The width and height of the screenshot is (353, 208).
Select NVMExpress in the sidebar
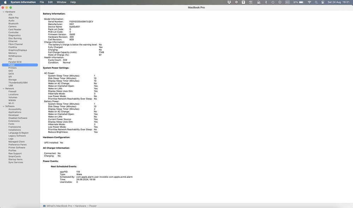tap(15, 56)
